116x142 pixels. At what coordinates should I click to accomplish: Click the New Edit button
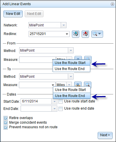point(13,14)
